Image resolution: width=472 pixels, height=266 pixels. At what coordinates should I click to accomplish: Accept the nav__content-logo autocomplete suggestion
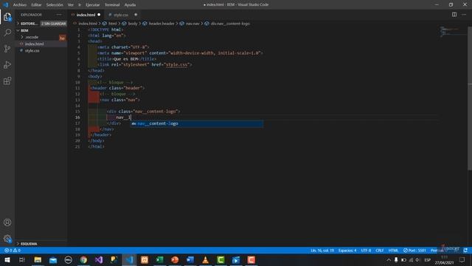pyautogui.click(x=197, y=123)
